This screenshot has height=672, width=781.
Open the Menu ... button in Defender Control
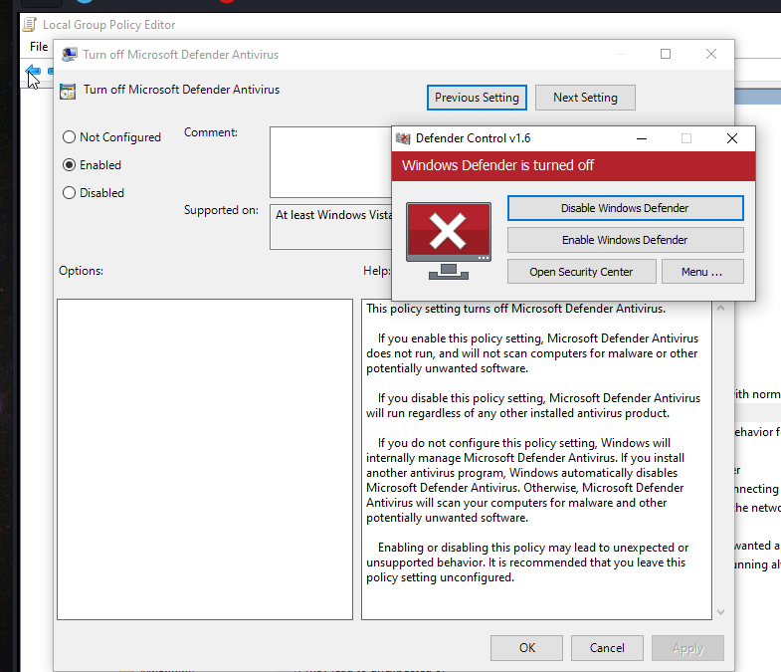pos(702,272)
